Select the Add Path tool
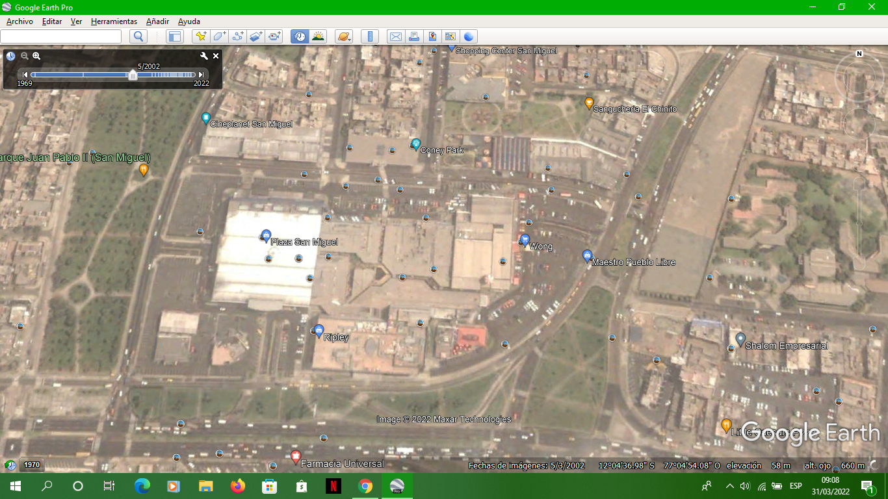The width and height of the screenshot is (888, 499). [238, 36]
